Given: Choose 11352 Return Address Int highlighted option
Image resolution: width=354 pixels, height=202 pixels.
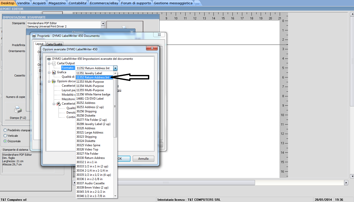Looking at the screenshot, I should point(94,77).
